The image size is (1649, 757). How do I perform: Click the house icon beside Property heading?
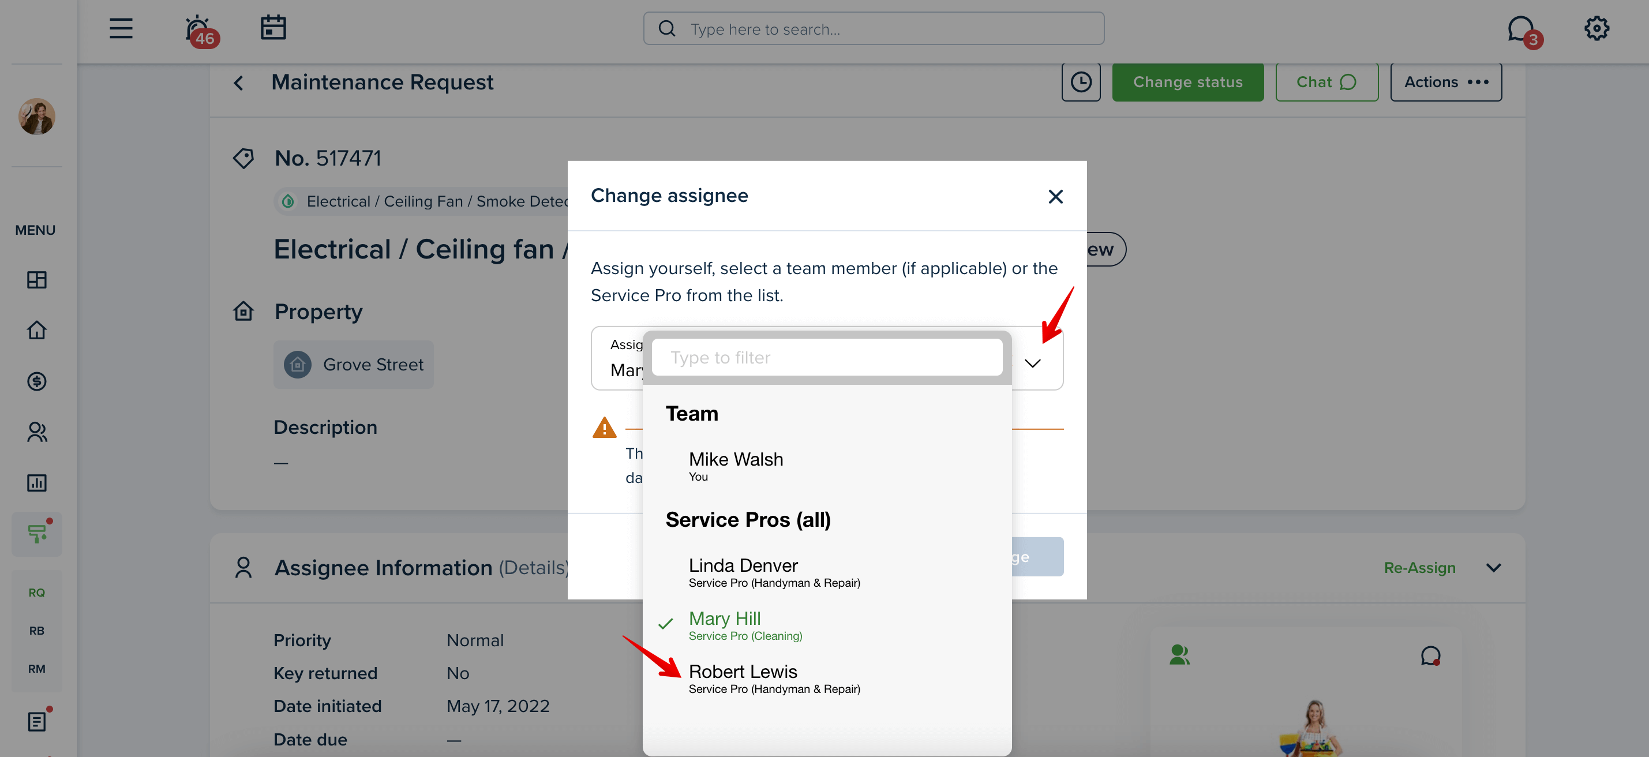(x=242, y=311)
